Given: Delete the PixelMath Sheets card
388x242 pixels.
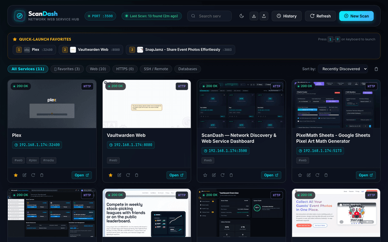Looking at the screenshot, I should click(326, 175).
